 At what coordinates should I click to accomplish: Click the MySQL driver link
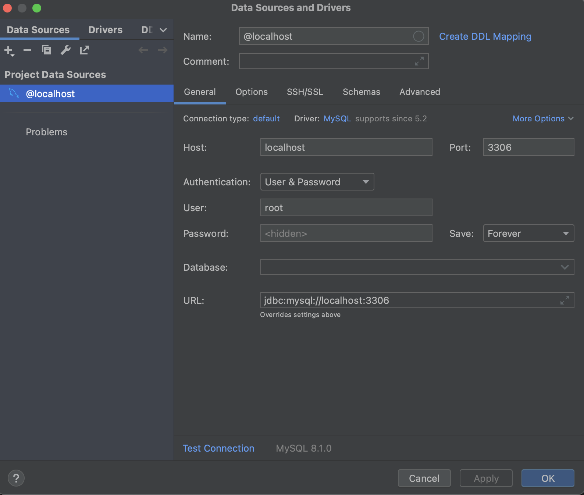coord(337,118)
